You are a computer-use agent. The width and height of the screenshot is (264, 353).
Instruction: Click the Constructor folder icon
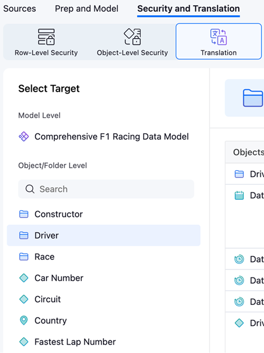click(x=24, y=214)
